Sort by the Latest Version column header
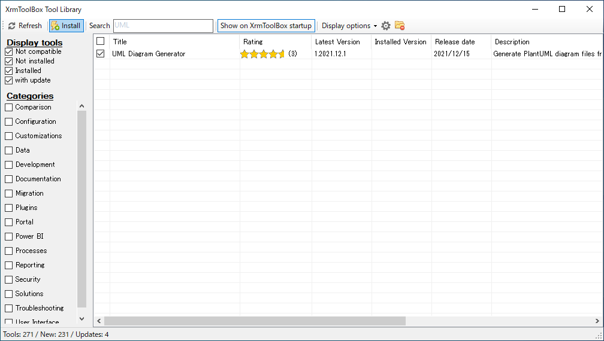 [x=342, y=41]
